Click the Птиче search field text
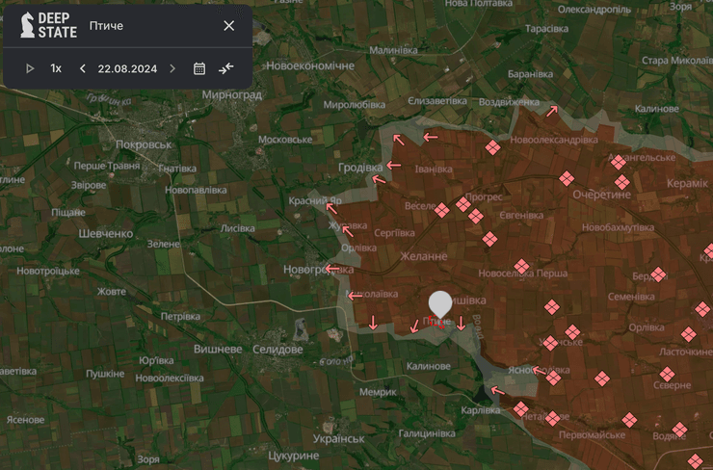This screenshot has height=470, width=713. coord(106,26)
